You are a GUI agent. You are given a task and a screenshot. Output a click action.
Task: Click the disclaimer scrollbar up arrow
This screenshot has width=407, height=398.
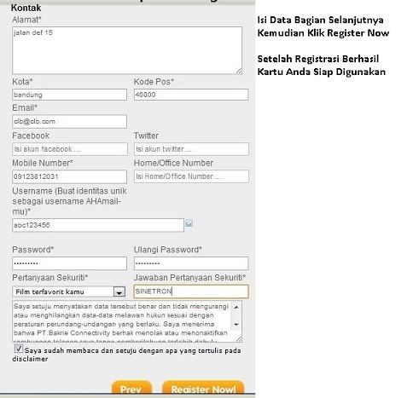(236, 308)
